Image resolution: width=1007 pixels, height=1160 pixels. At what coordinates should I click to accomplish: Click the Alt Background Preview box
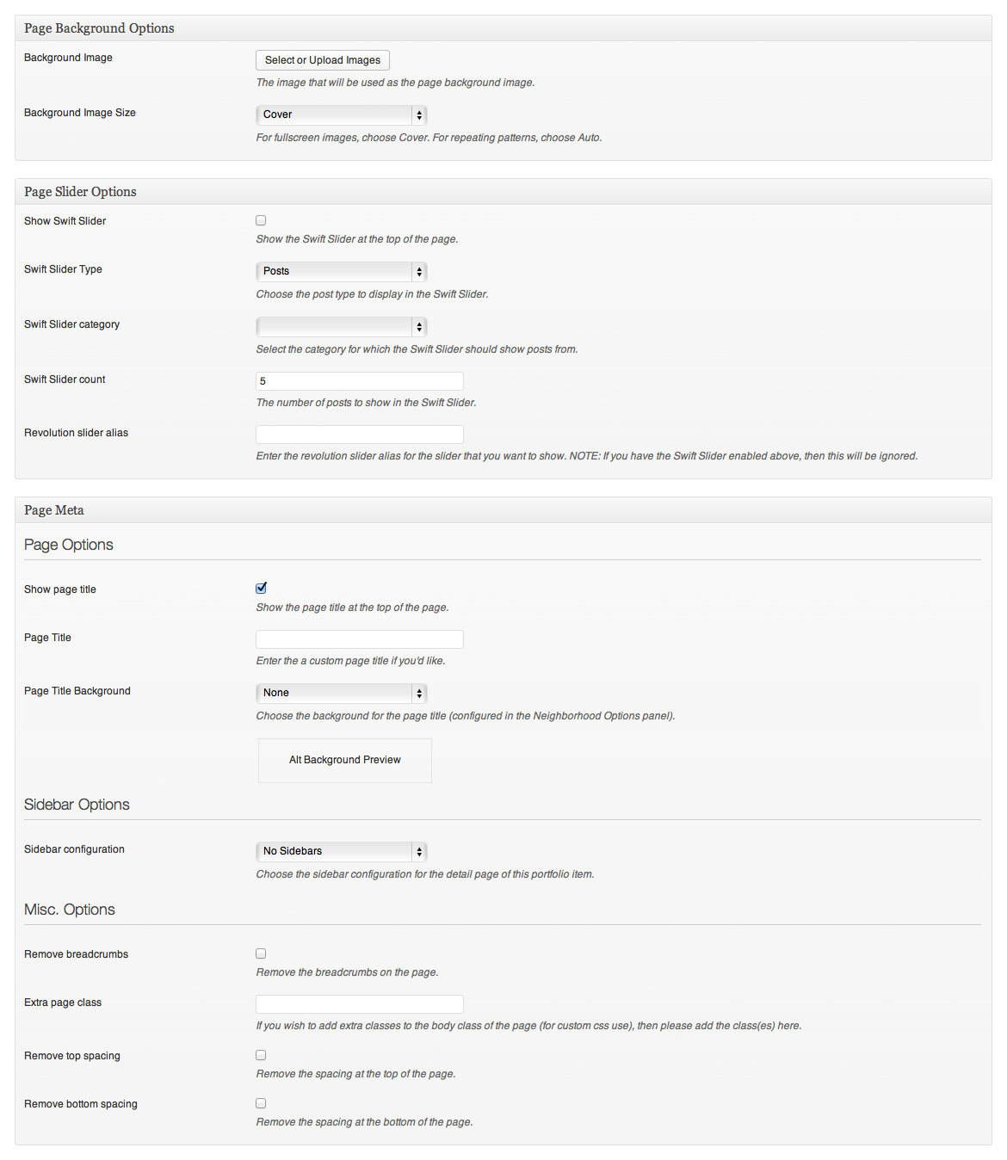click(x=345, y=760)
